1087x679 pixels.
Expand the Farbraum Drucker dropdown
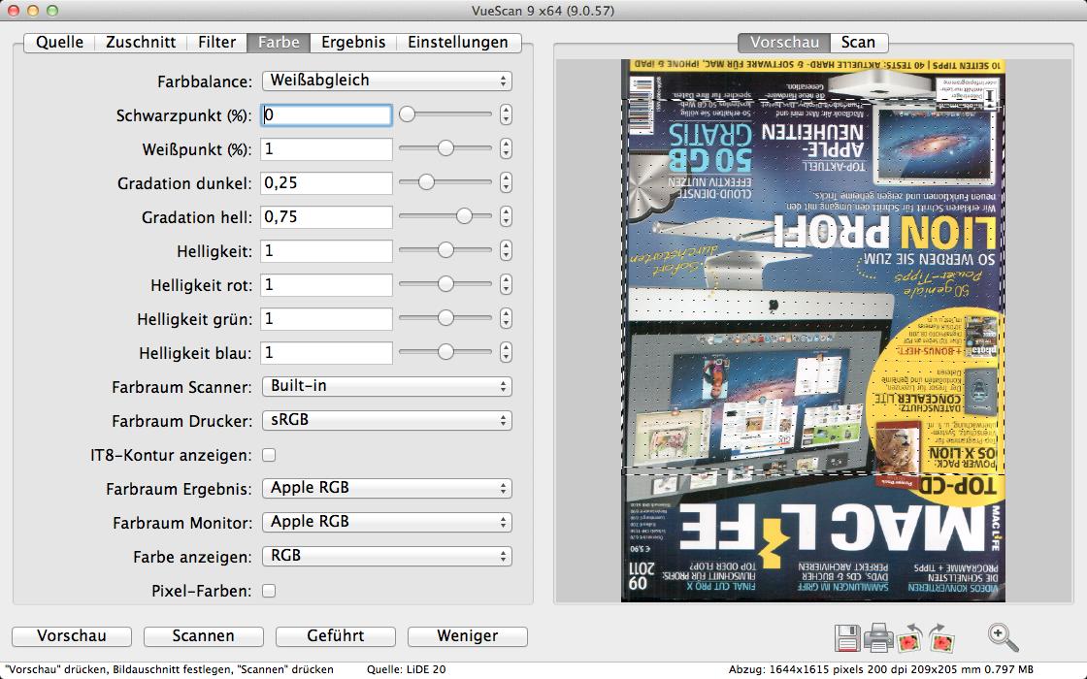387,420
